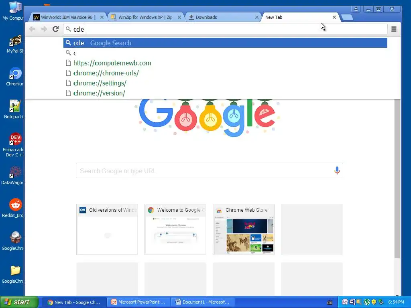
Task: Open Reddit_Bro desktop shortcut
Action: [13, 208]
